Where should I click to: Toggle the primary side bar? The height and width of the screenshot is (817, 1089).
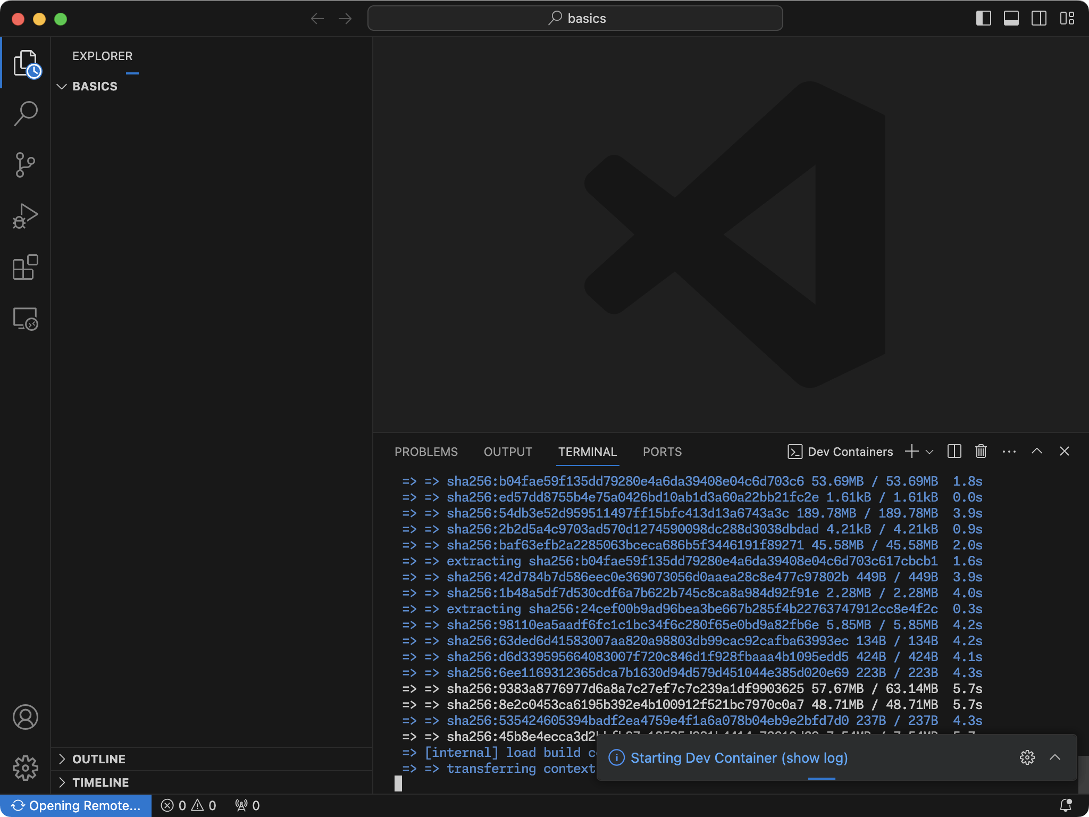[984, 19]
